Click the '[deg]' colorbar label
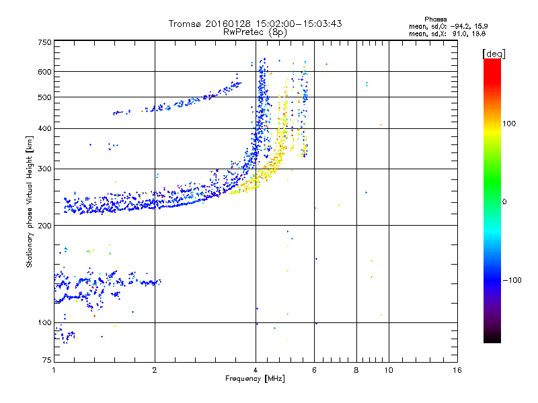The width and height of the screenshot is (538, 403). click(494, 54)
